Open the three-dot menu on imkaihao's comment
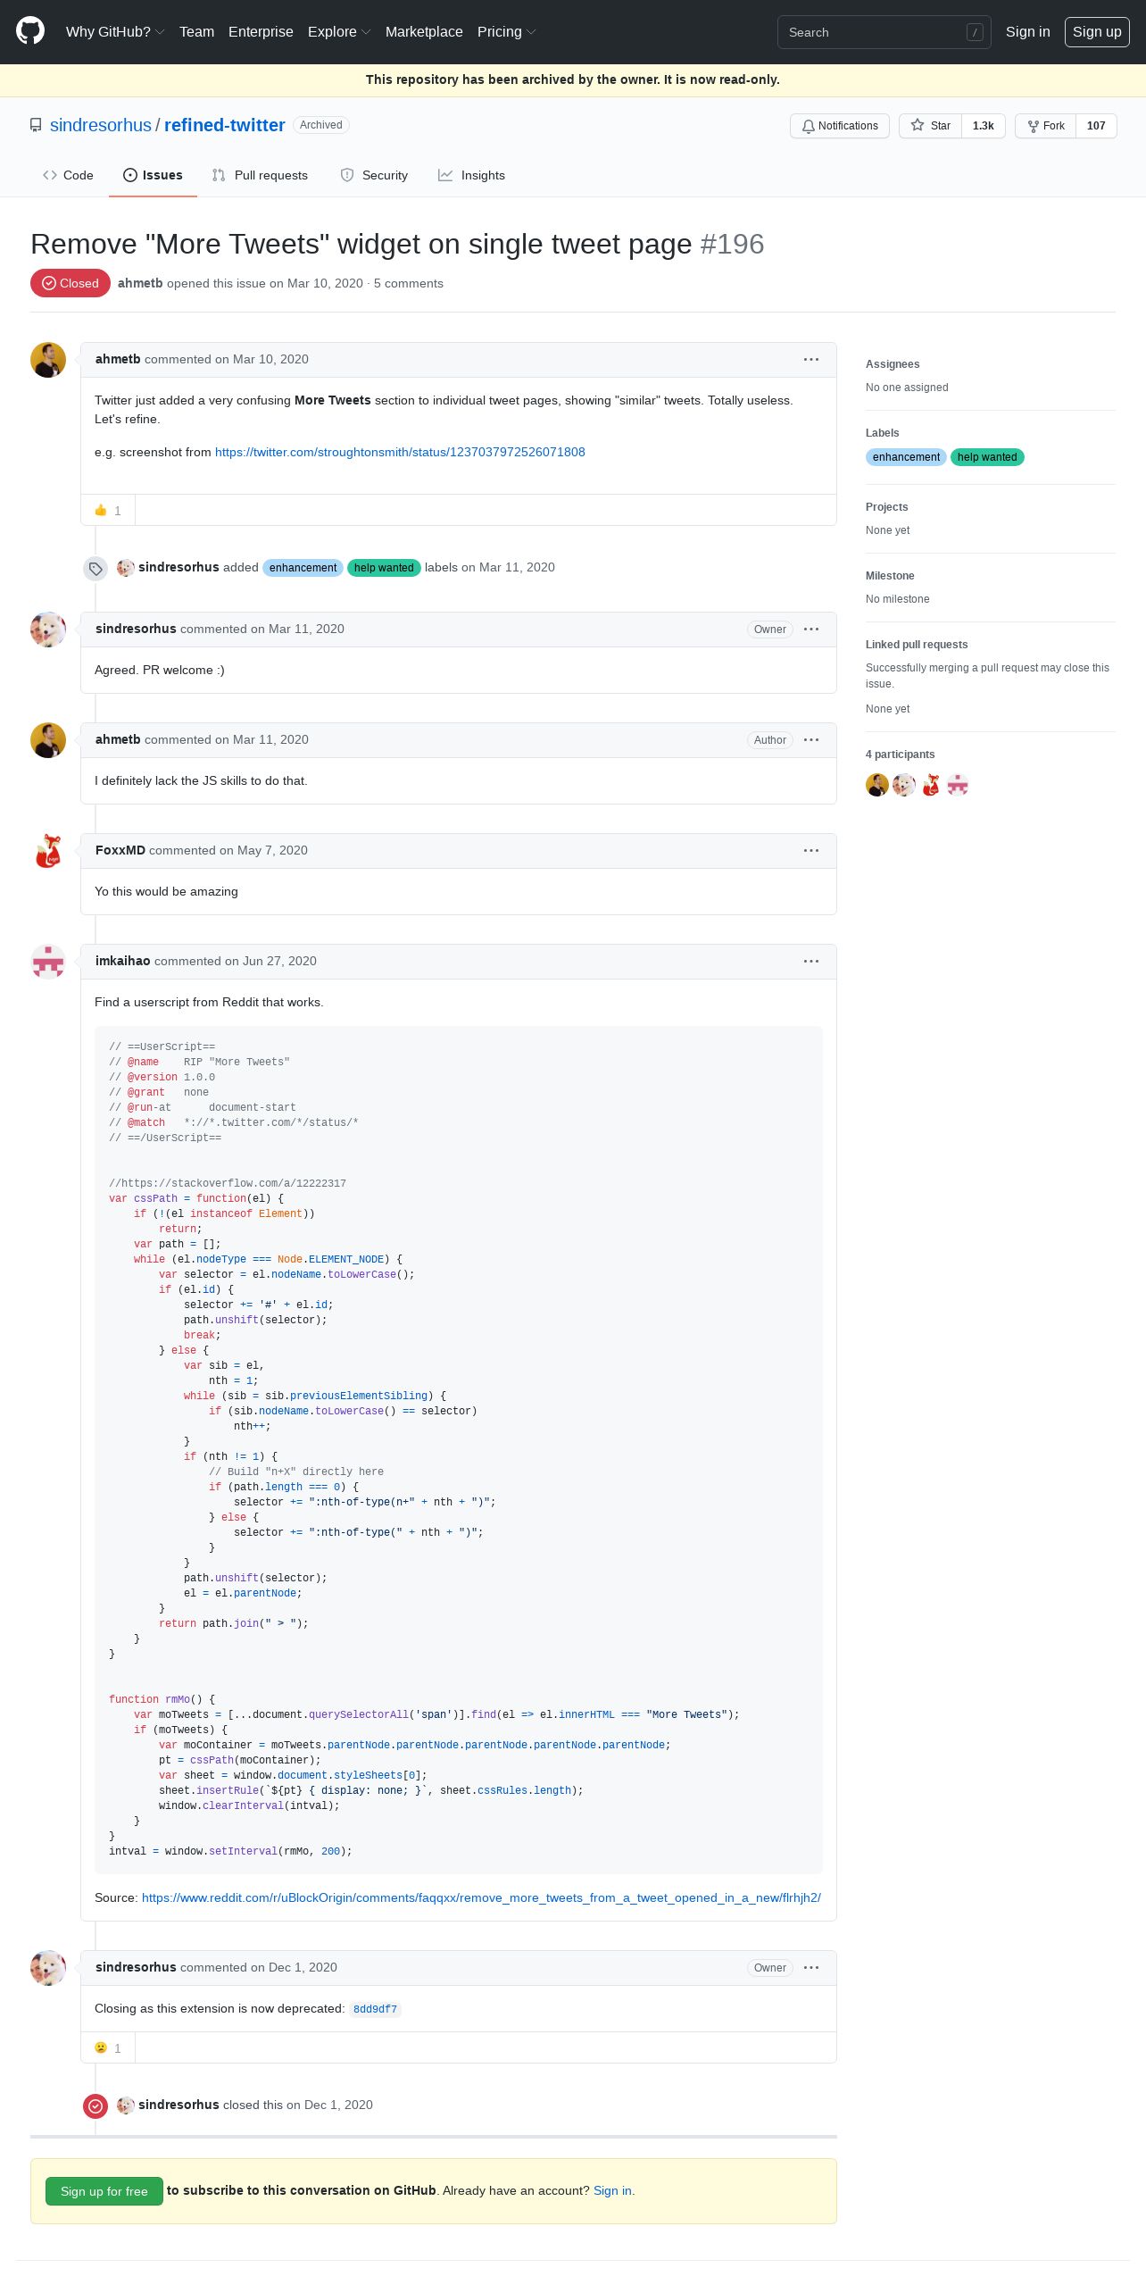Screen dimensions: 1146x2293 [811, 961]
